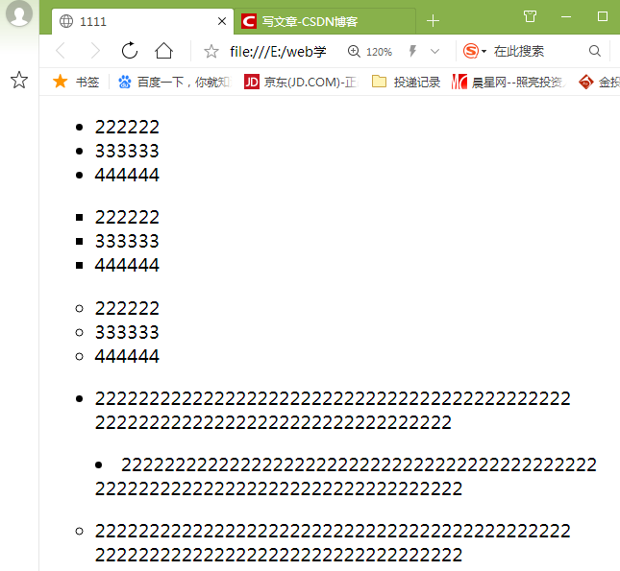The height and width of the screenshot is (571, 620).
Task: Open the sidebar favorites star icon
Action: (19, 81)
